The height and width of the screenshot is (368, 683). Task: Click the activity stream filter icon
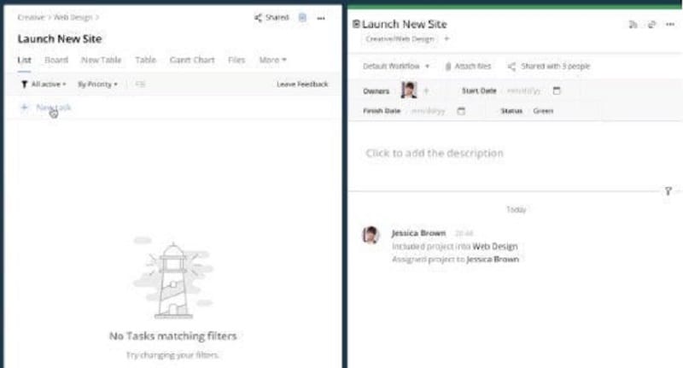click(x=668, y=190)
